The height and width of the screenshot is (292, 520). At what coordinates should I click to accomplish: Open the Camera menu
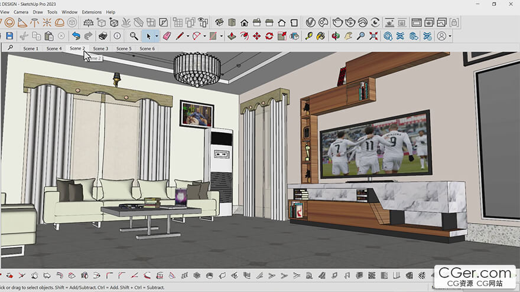(21, 12)
